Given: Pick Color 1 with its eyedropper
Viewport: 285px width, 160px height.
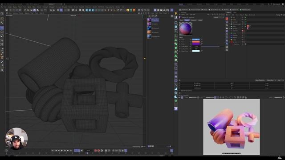Looking at the screenshot, I should (201, 40).
